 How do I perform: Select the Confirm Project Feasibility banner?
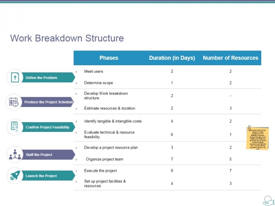(49, 127)
